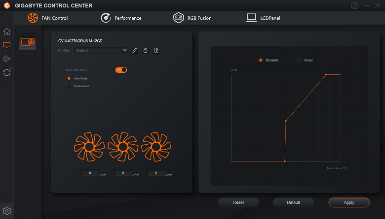Click the Auto Fan Stop label
385x219 pixels.
pyautogui.click(x=77, y=70)
